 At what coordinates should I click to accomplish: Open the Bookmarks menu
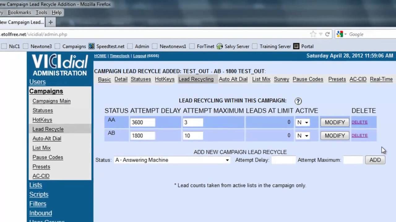click(x=19, y=13)
